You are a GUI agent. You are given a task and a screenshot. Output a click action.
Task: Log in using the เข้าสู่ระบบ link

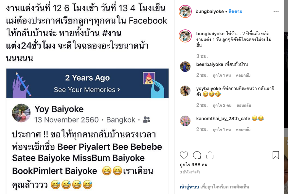point(189,187)
